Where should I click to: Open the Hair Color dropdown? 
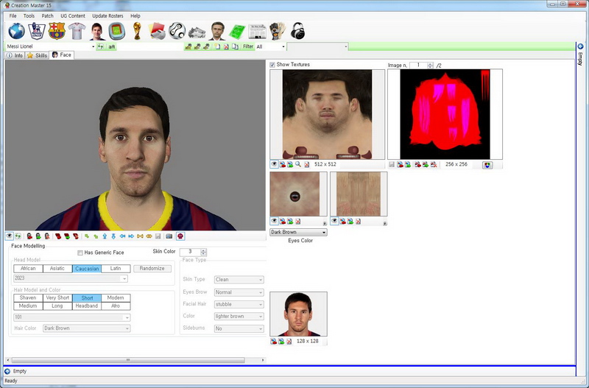coord(86,328)
